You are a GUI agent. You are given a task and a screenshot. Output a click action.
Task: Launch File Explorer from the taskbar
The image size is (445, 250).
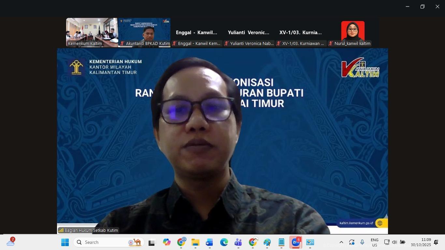coord(195,243)
